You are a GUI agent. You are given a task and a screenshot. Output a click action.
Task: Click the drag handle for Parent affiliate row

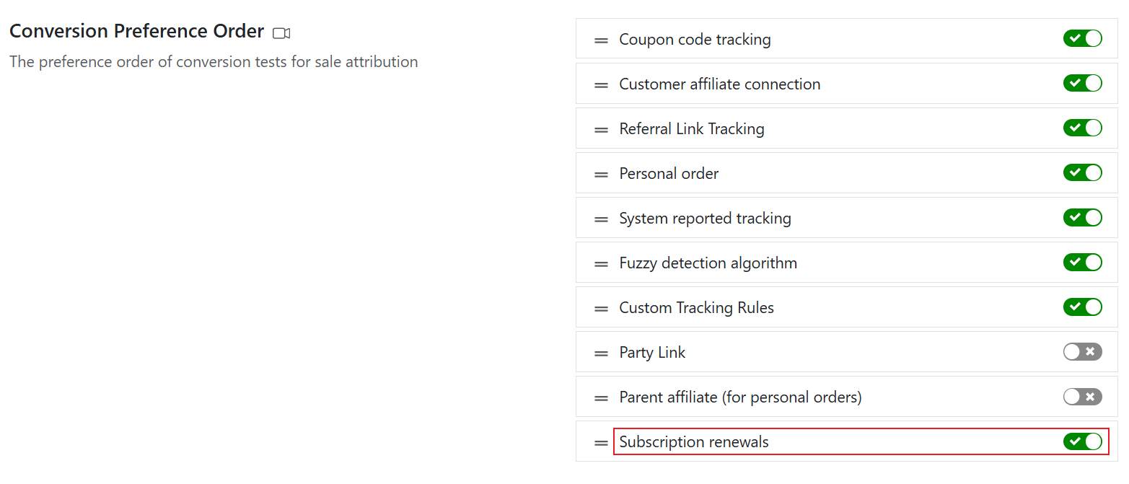601,398
